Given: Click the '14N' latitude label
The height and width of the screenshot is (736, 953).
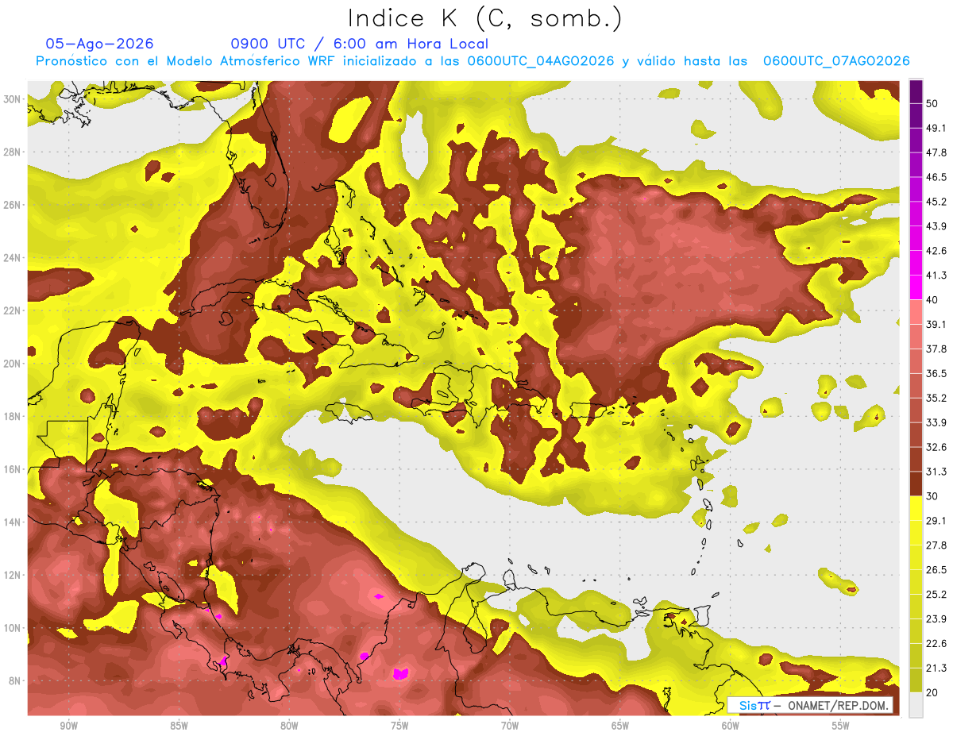Looking at the screenshot, I should [x=12, y=522].
